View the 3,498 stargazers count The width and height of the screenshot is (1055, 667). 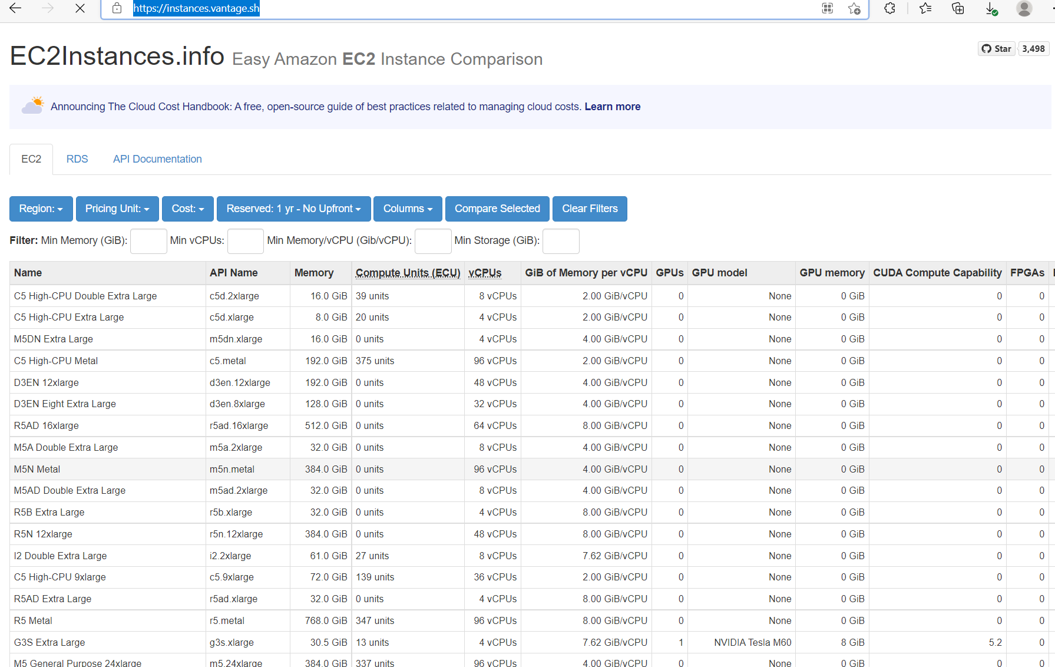click(x=1034, y=49)
